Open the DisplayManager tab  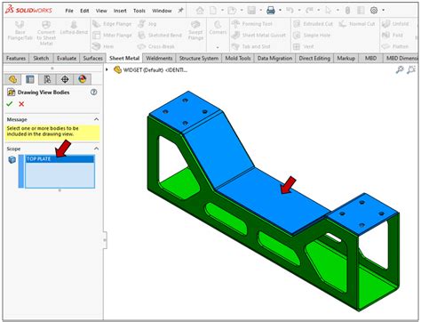click(x=83, y=79)
